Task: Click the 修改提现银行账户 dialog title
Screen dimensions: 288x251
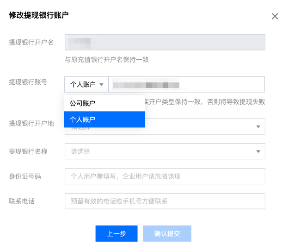Action: (39, 15)
